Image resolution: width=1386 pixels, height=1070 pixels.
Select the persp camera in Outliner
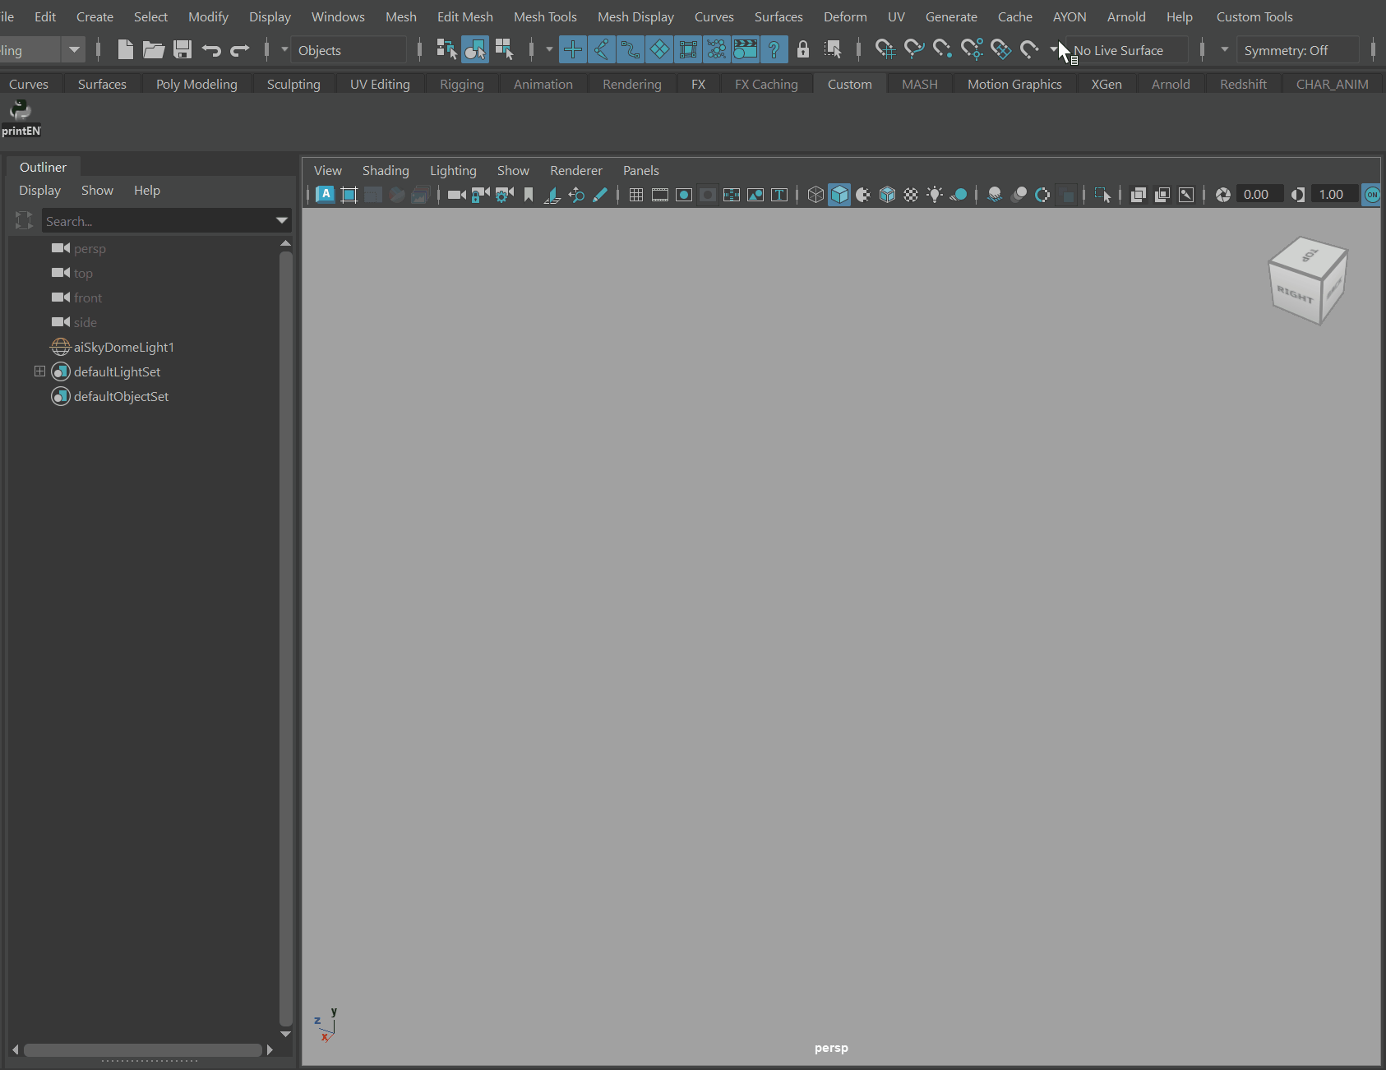click(90, 248)
